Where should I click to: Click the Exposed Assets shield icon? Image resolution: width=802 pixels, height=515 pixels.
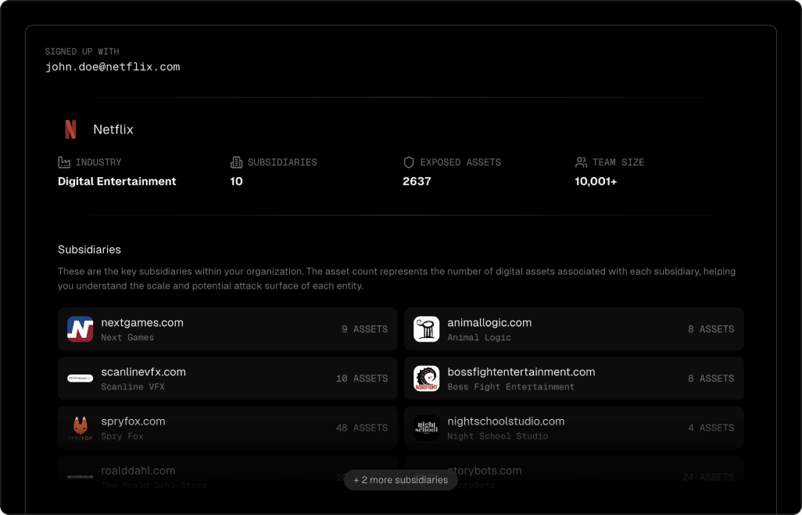click(x=408, y=162)
